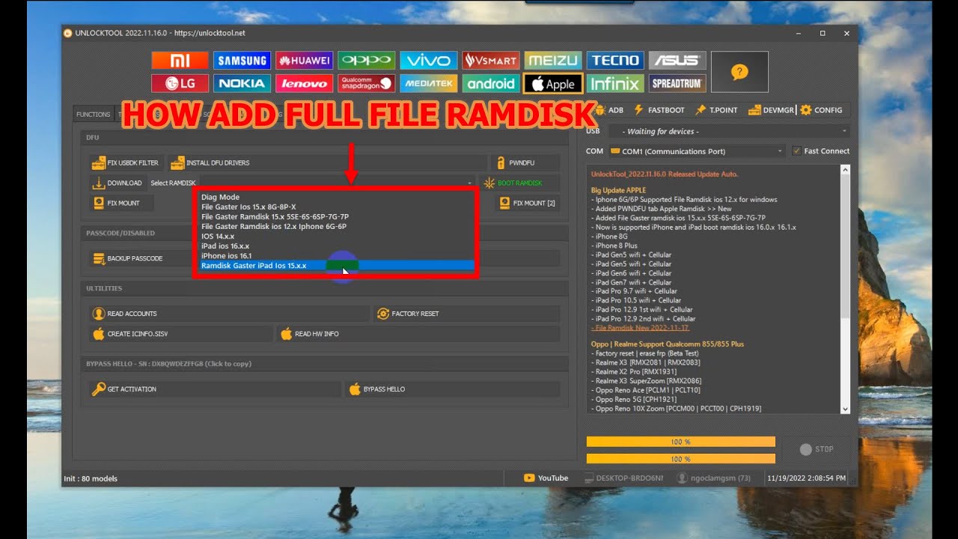
Task: Open the ADB toolbar option
Action: click(608, 110)
